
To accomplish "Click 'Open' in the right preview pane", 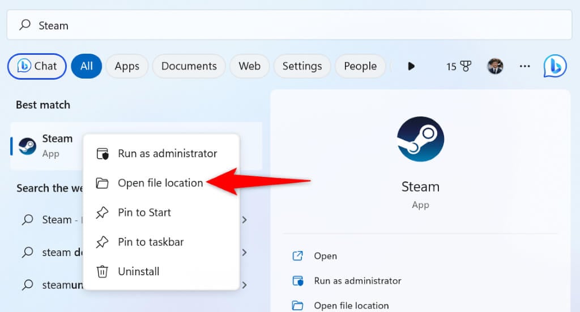I will pyautogui.click(x=325, y=256).
